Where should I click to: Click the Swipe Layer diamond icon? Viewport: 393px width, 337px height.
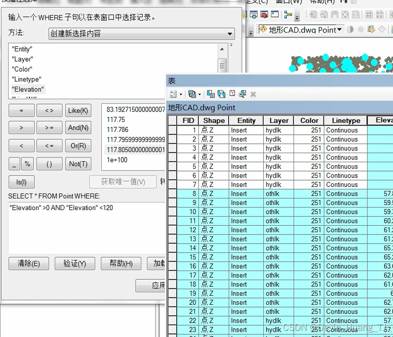(382, 29)
